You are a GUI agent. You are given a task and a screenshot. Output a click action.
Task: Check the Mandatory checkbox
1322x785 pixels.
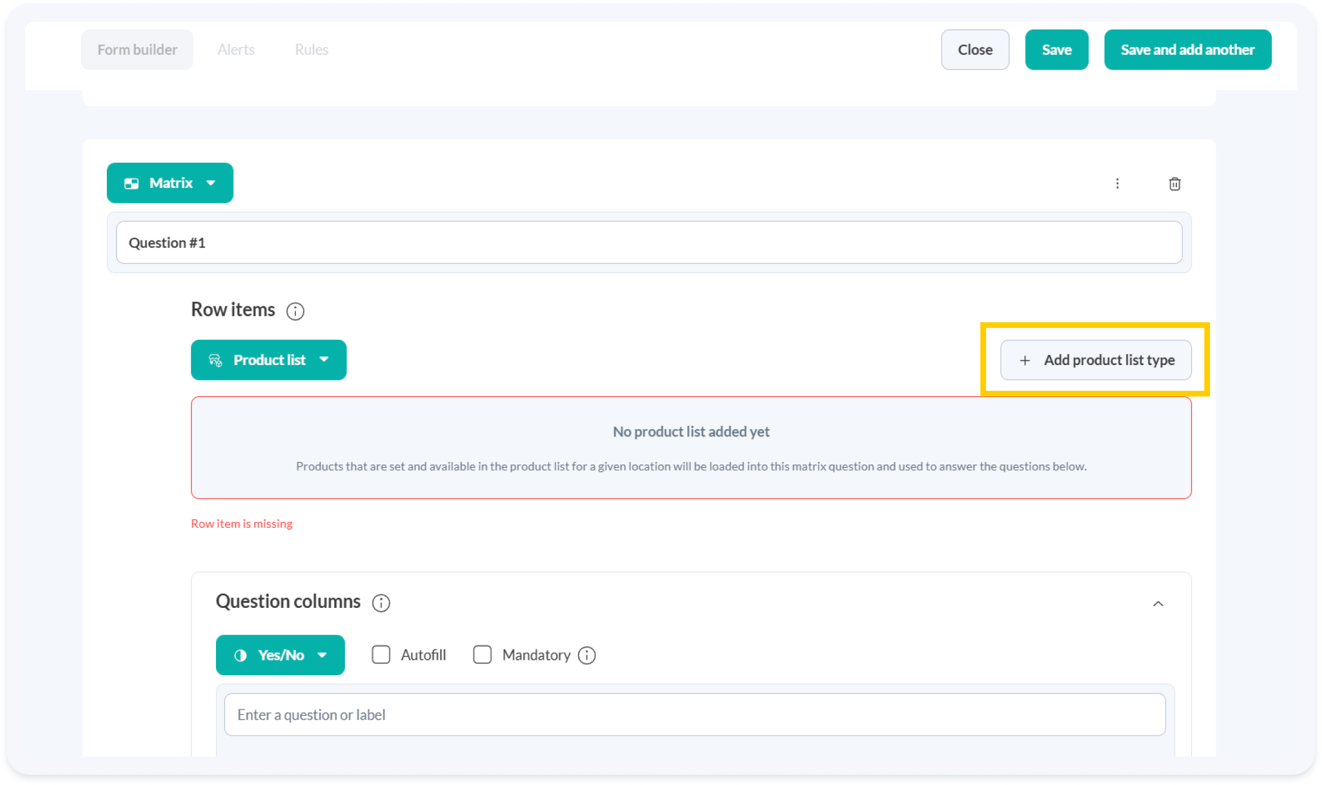tap(482, 655)
